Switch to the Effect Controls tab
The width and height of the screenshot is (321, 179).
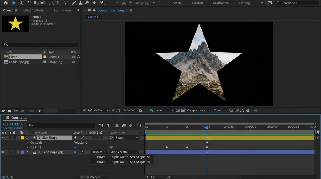tap(33, 10)
